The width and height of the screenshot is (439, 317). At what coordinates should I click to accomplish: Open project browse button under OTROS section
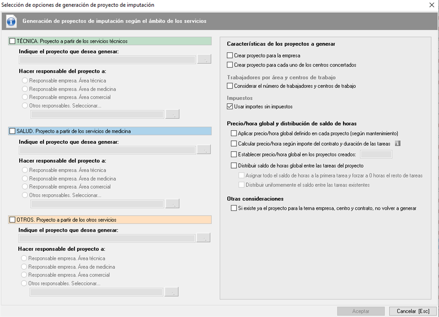203,238
